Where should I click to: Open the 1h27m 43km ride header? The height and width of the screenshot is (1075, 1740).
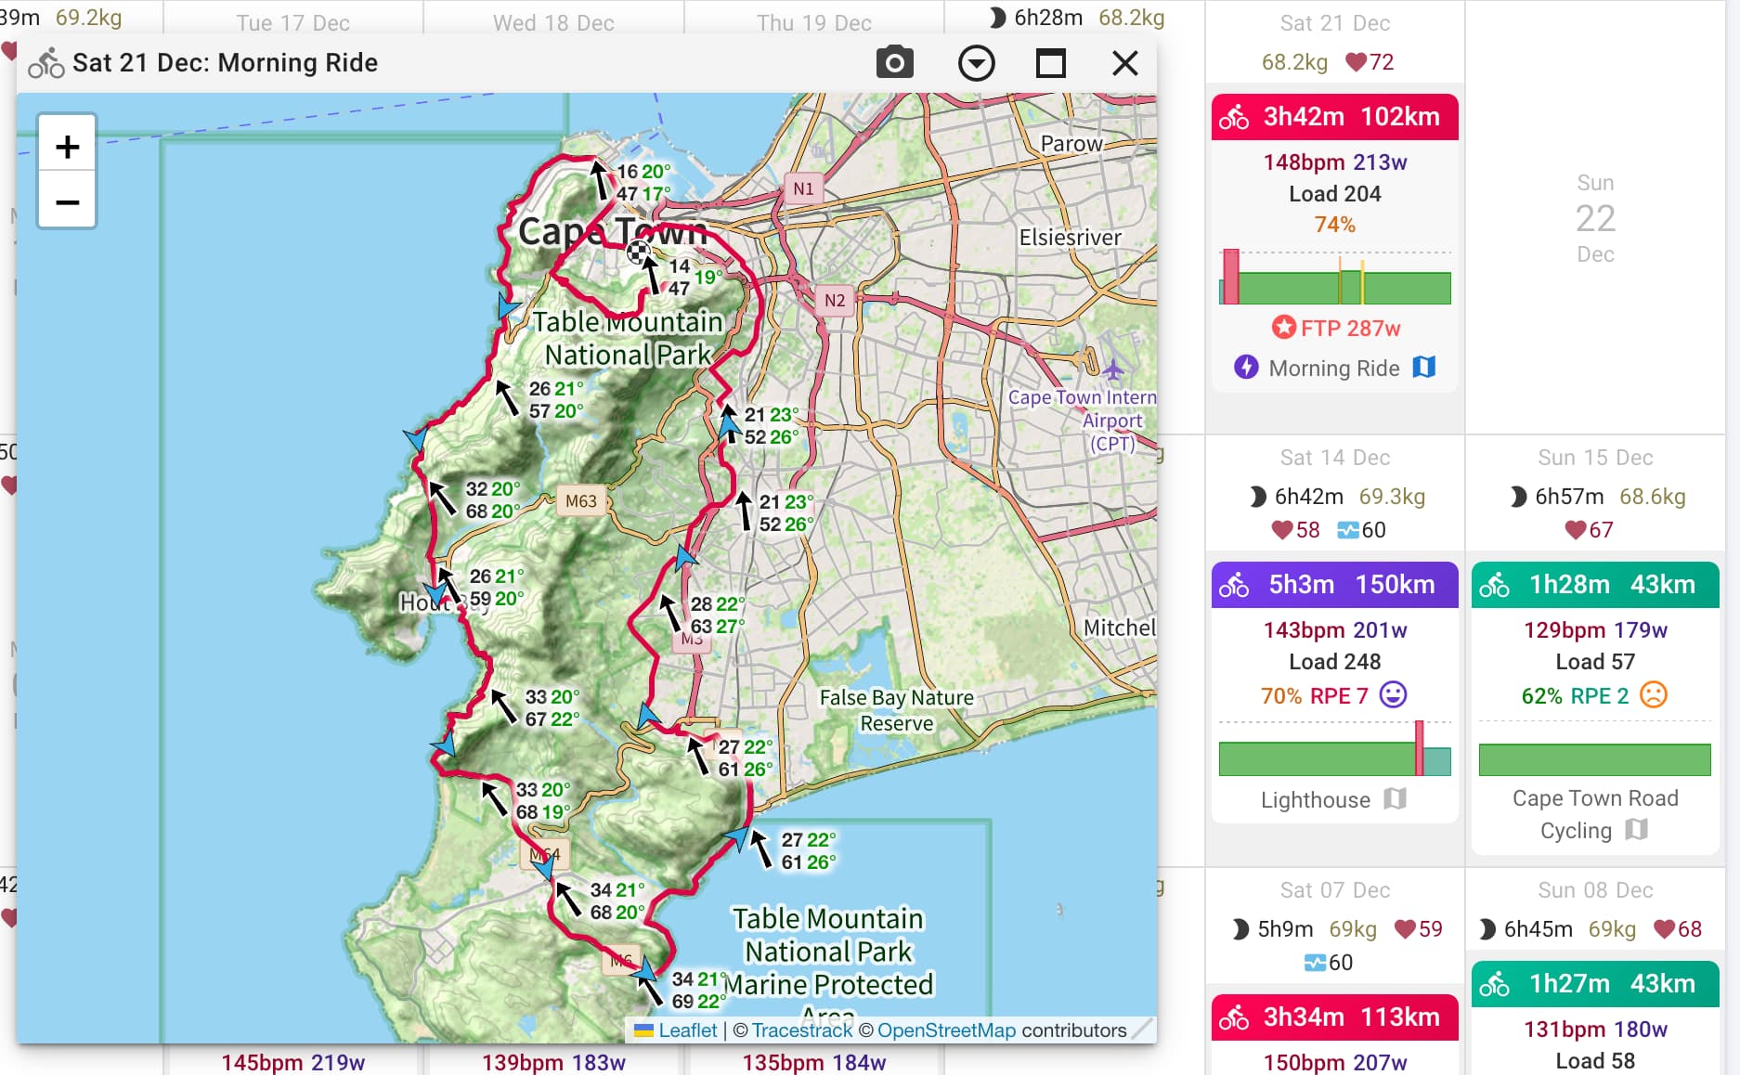point(1594,984)
